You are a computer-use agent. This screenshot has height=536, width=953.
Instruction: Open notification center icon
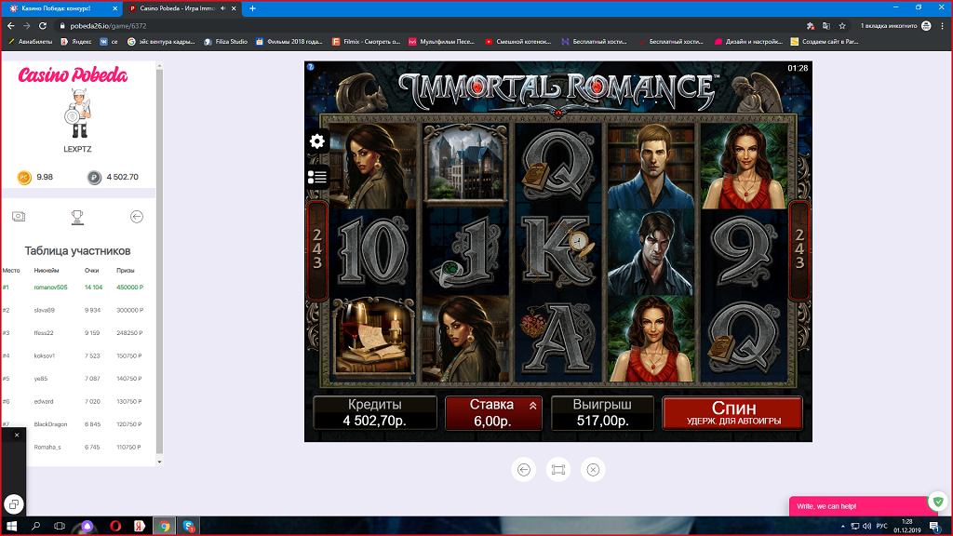[935, 526]
